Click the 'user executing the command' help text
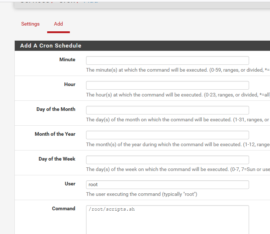The height and width of the screenshot is (234, 270). (141, 194)
